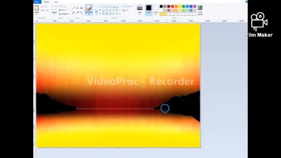
Task: Click the Paste clipboard icon
Action: point(36,8)
